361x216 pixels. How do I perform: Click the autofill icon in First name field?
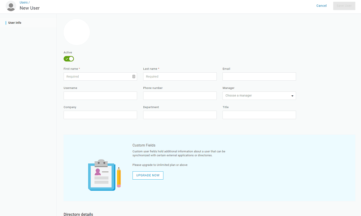(134, 76)
